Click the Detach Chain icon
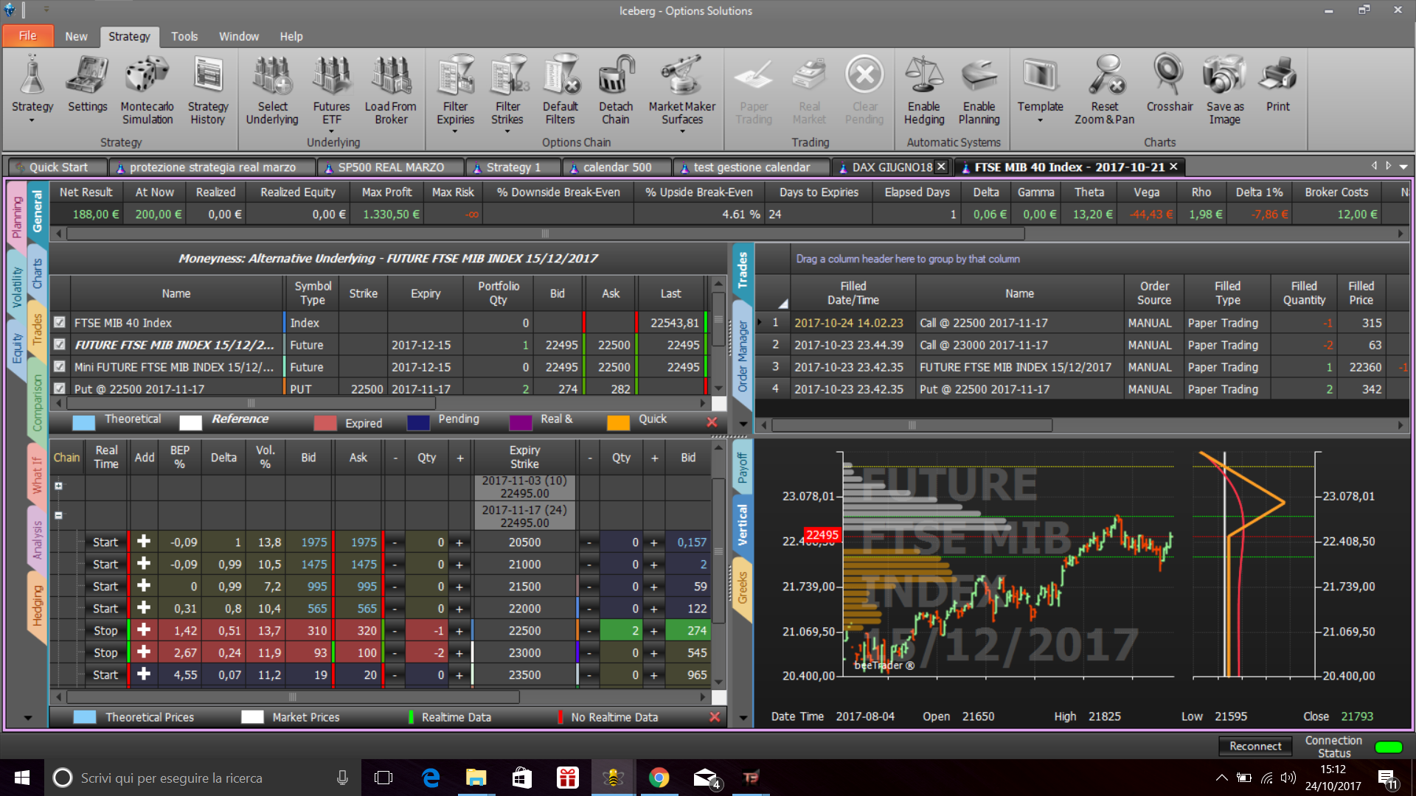1416x796 pixels. point(616,90)
